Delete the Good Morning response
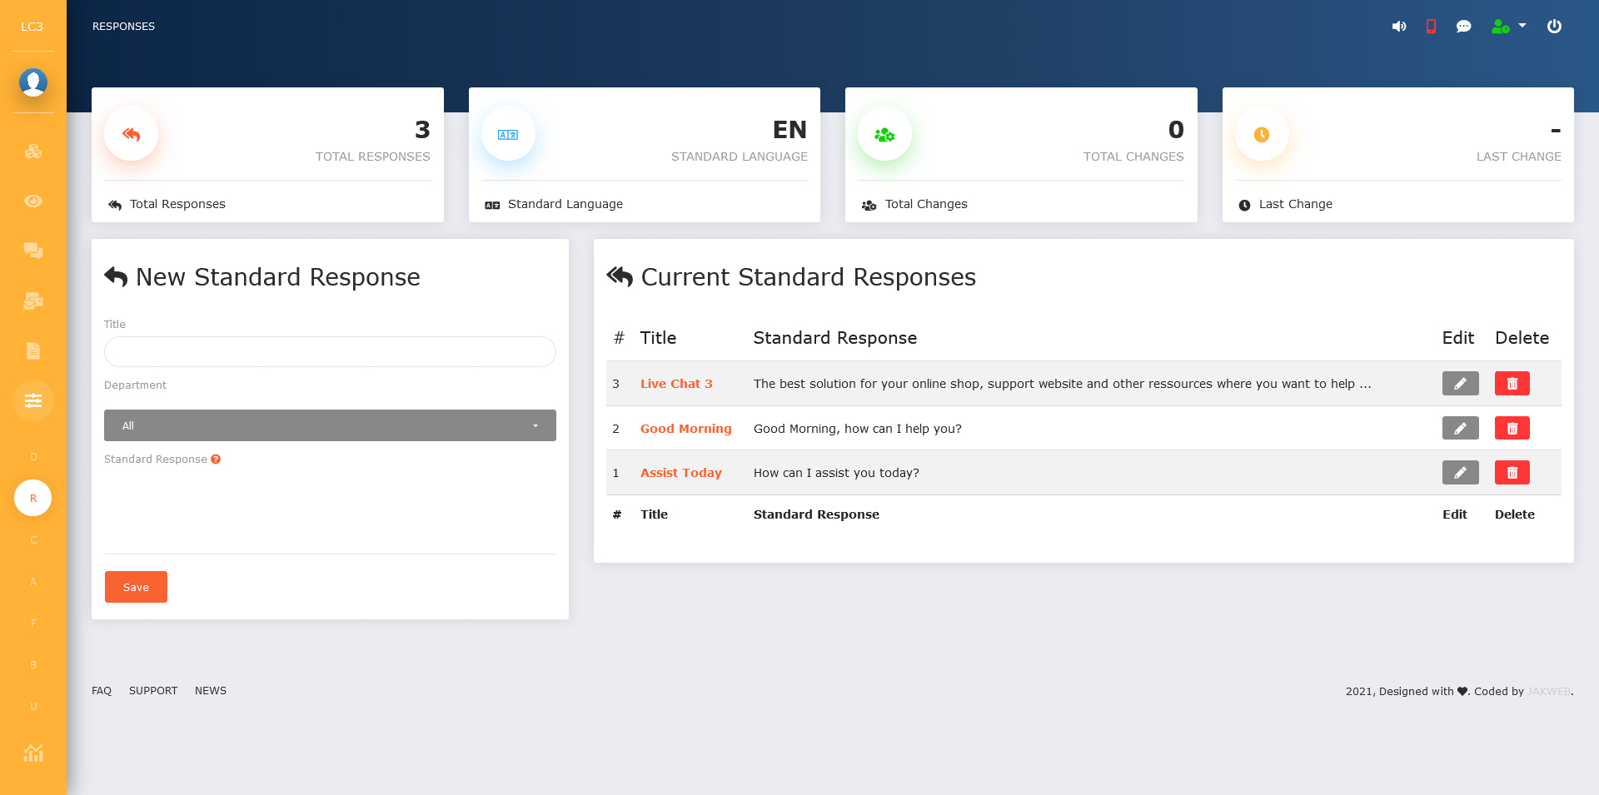 (1512, 429)
